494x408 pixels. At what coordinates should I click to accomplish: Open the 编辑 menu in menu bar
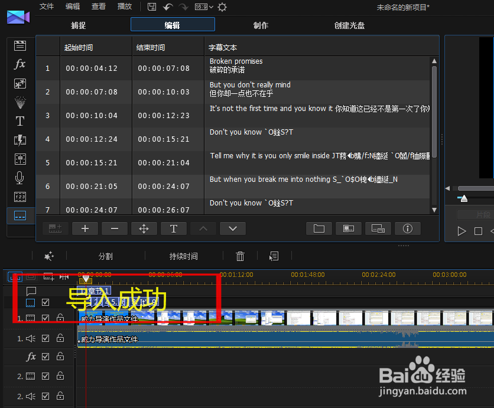[x=73, y=6]
